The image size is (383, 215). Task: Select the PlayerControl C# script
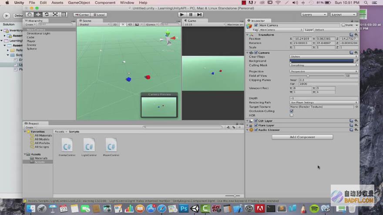coord(111,147)
